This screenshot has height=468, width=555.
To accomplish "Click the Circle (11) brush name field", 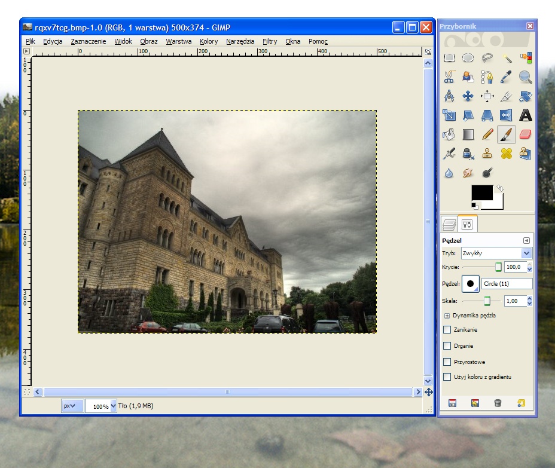I will click(x=507, y=284).
